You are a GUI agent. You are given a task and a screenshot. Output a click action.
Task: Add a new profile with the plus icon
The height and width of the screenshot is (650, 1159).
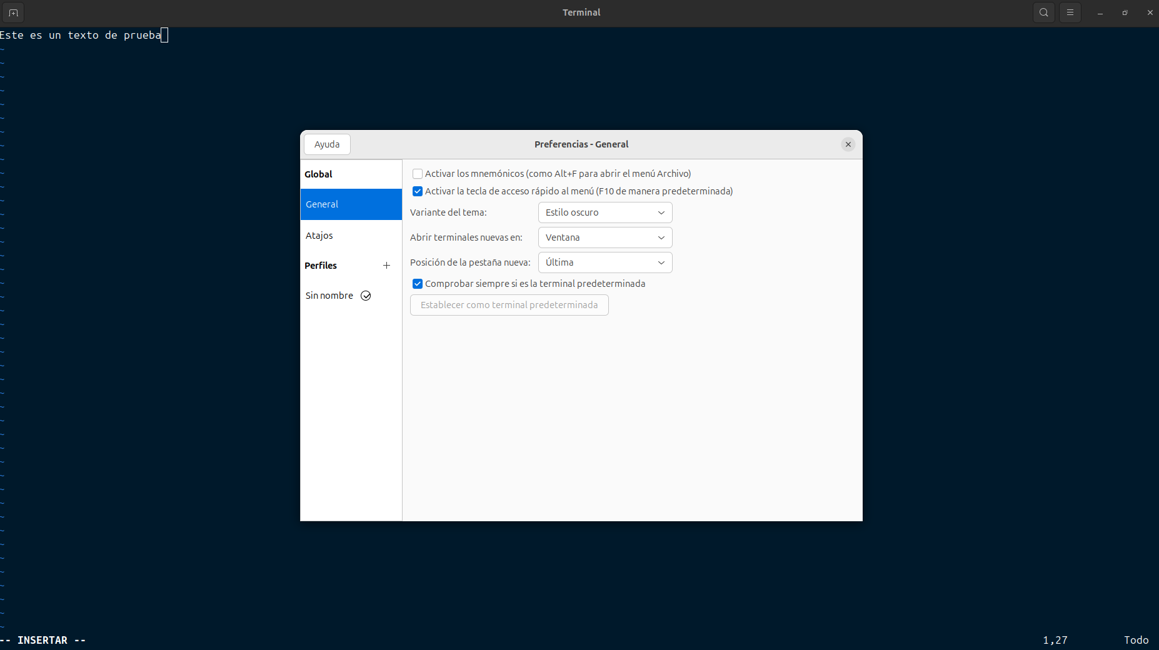coord(386,266)
